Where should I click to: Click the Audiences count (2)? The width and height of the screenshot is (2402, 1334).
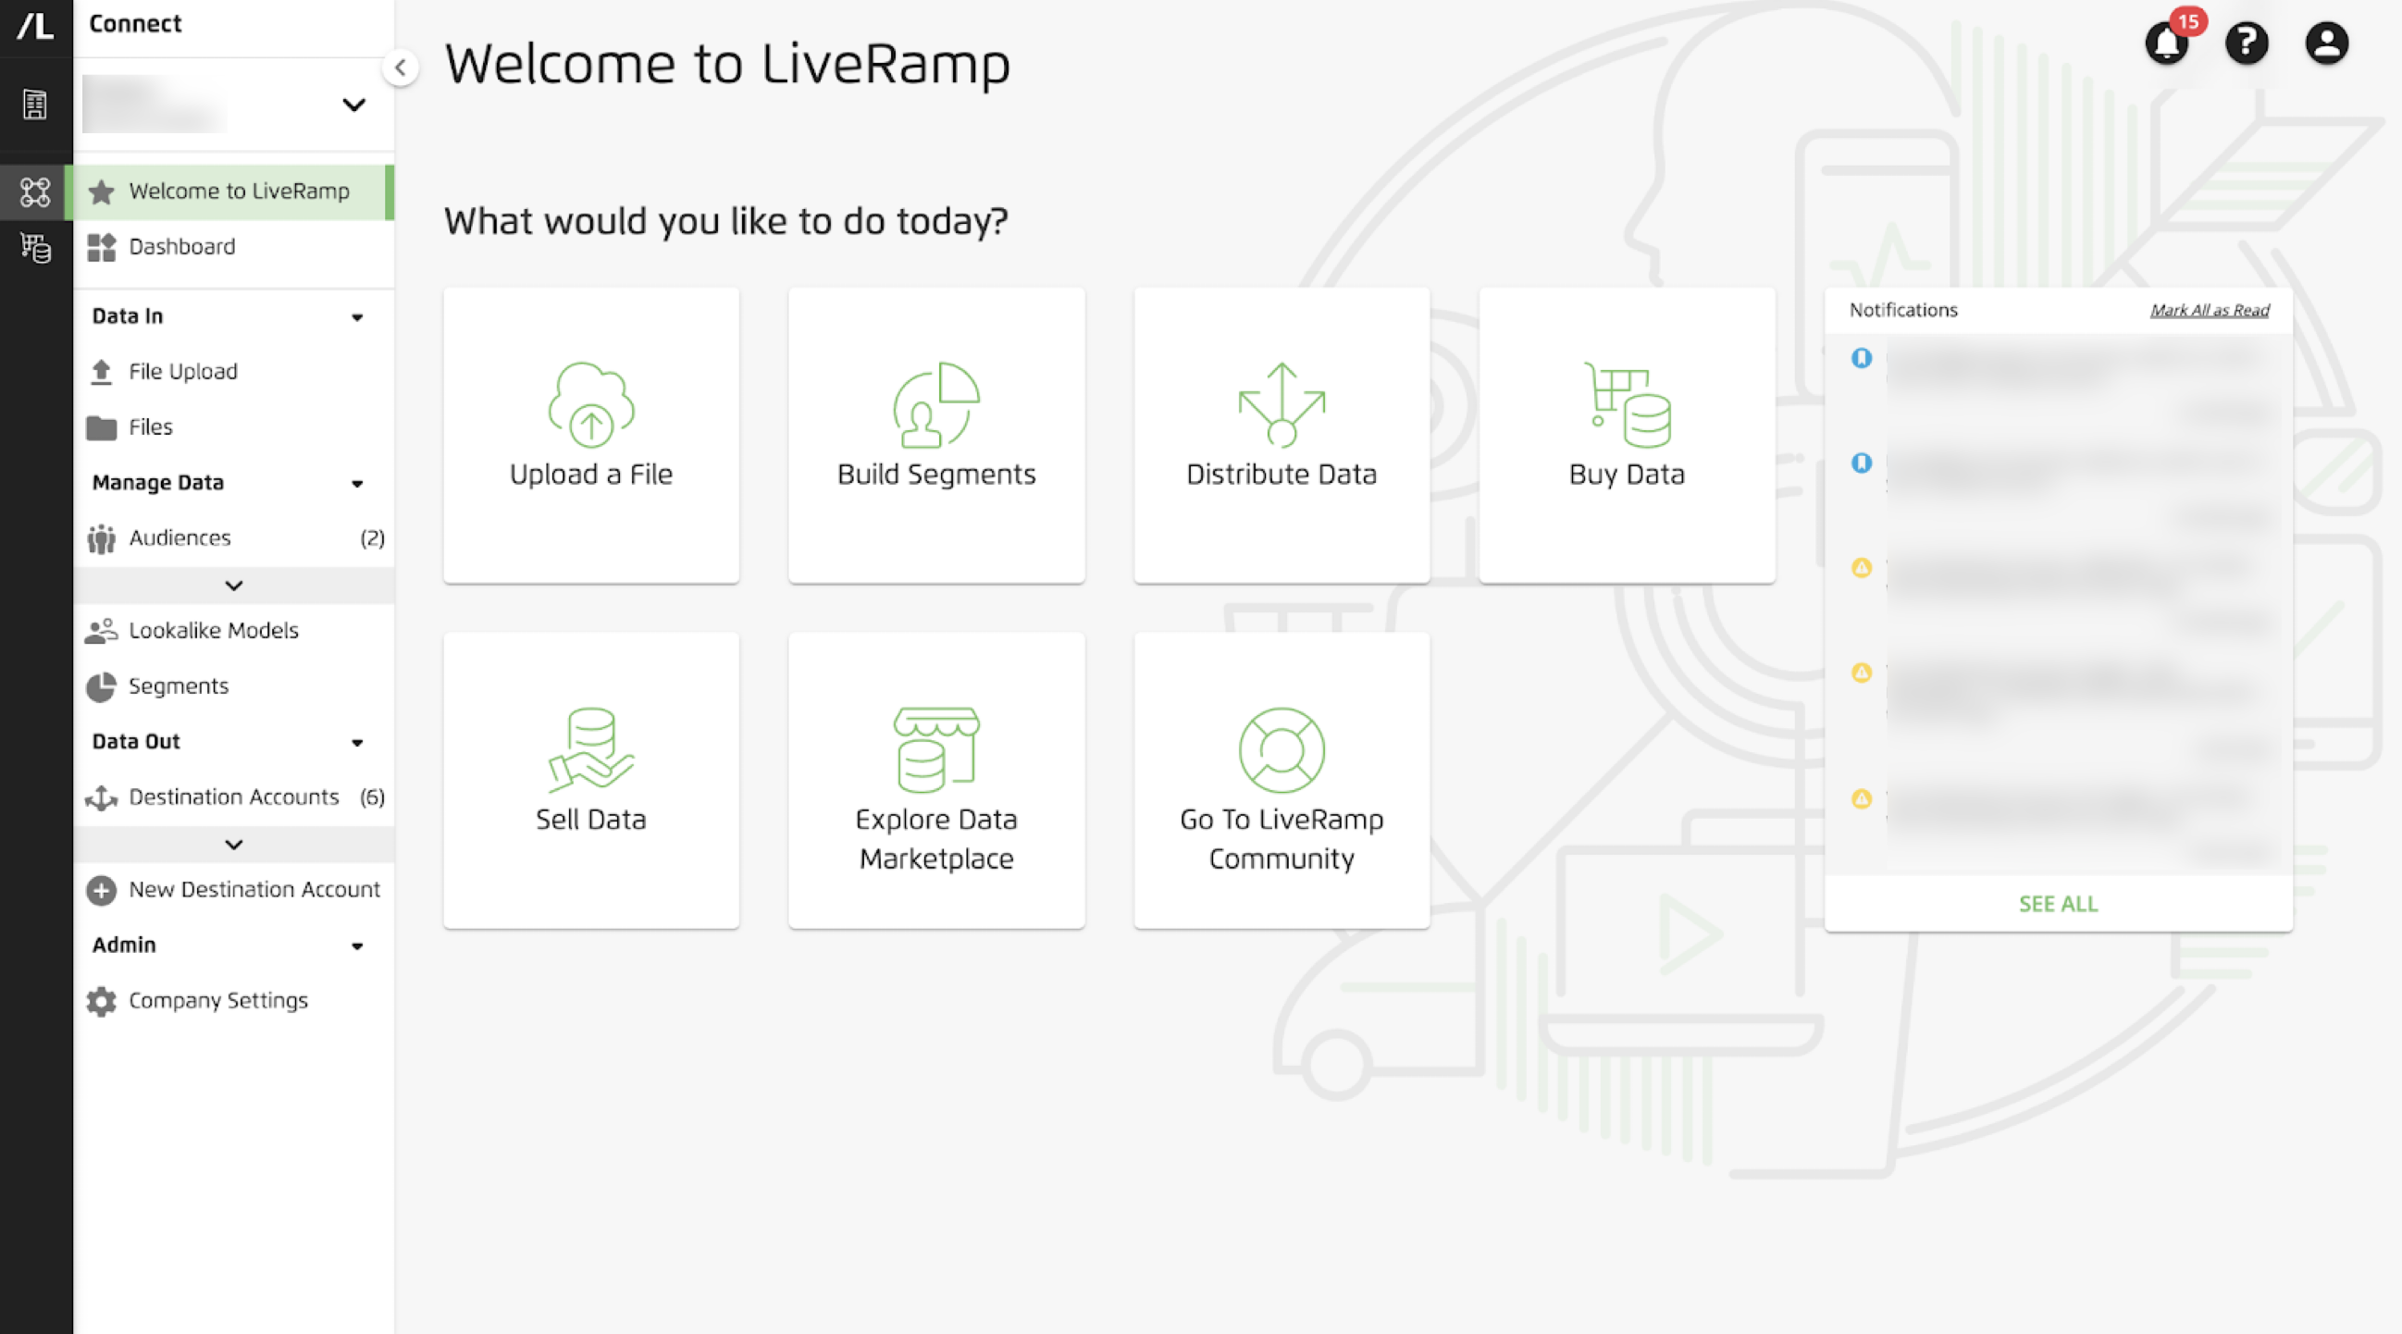372,538
